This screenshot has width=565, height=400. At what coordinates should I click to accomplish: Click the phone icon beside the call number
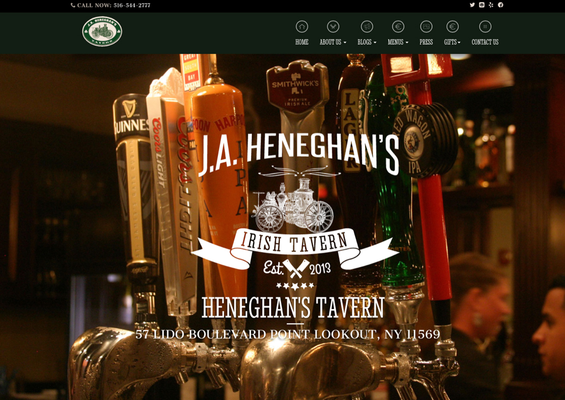tap(74, 5)
